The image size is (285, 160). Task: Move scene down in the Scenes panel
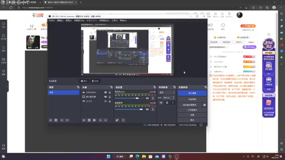click(67, 120)
